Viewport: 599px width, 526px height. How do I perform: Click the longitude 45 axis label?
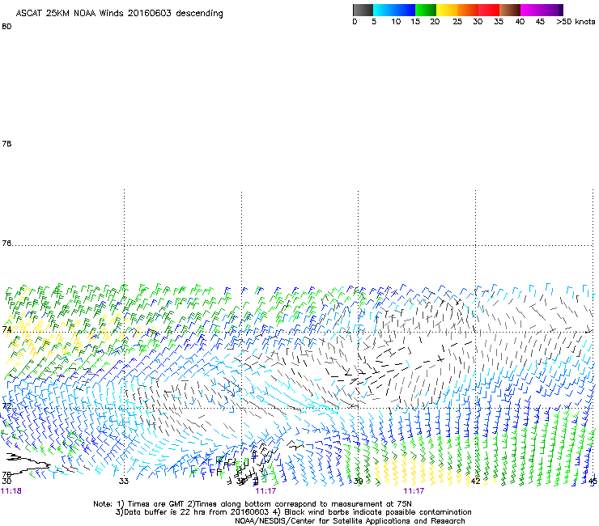pos(593,481)
